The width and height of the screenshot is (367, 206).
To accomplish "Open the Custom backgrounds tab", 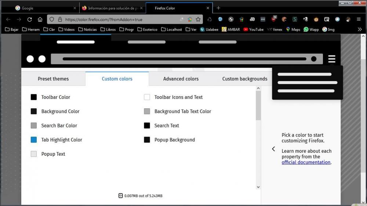I will click(244, 79).
